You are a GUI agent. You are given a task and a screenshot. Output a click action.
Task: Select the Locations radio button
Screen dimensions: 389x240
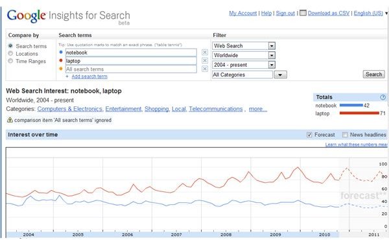(x=10, y=53)
